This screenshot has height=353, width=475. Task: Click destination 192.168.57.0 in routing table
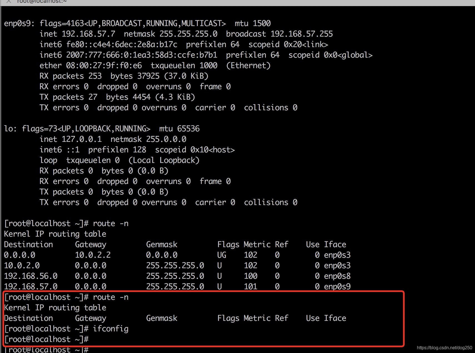click(31, 287)
